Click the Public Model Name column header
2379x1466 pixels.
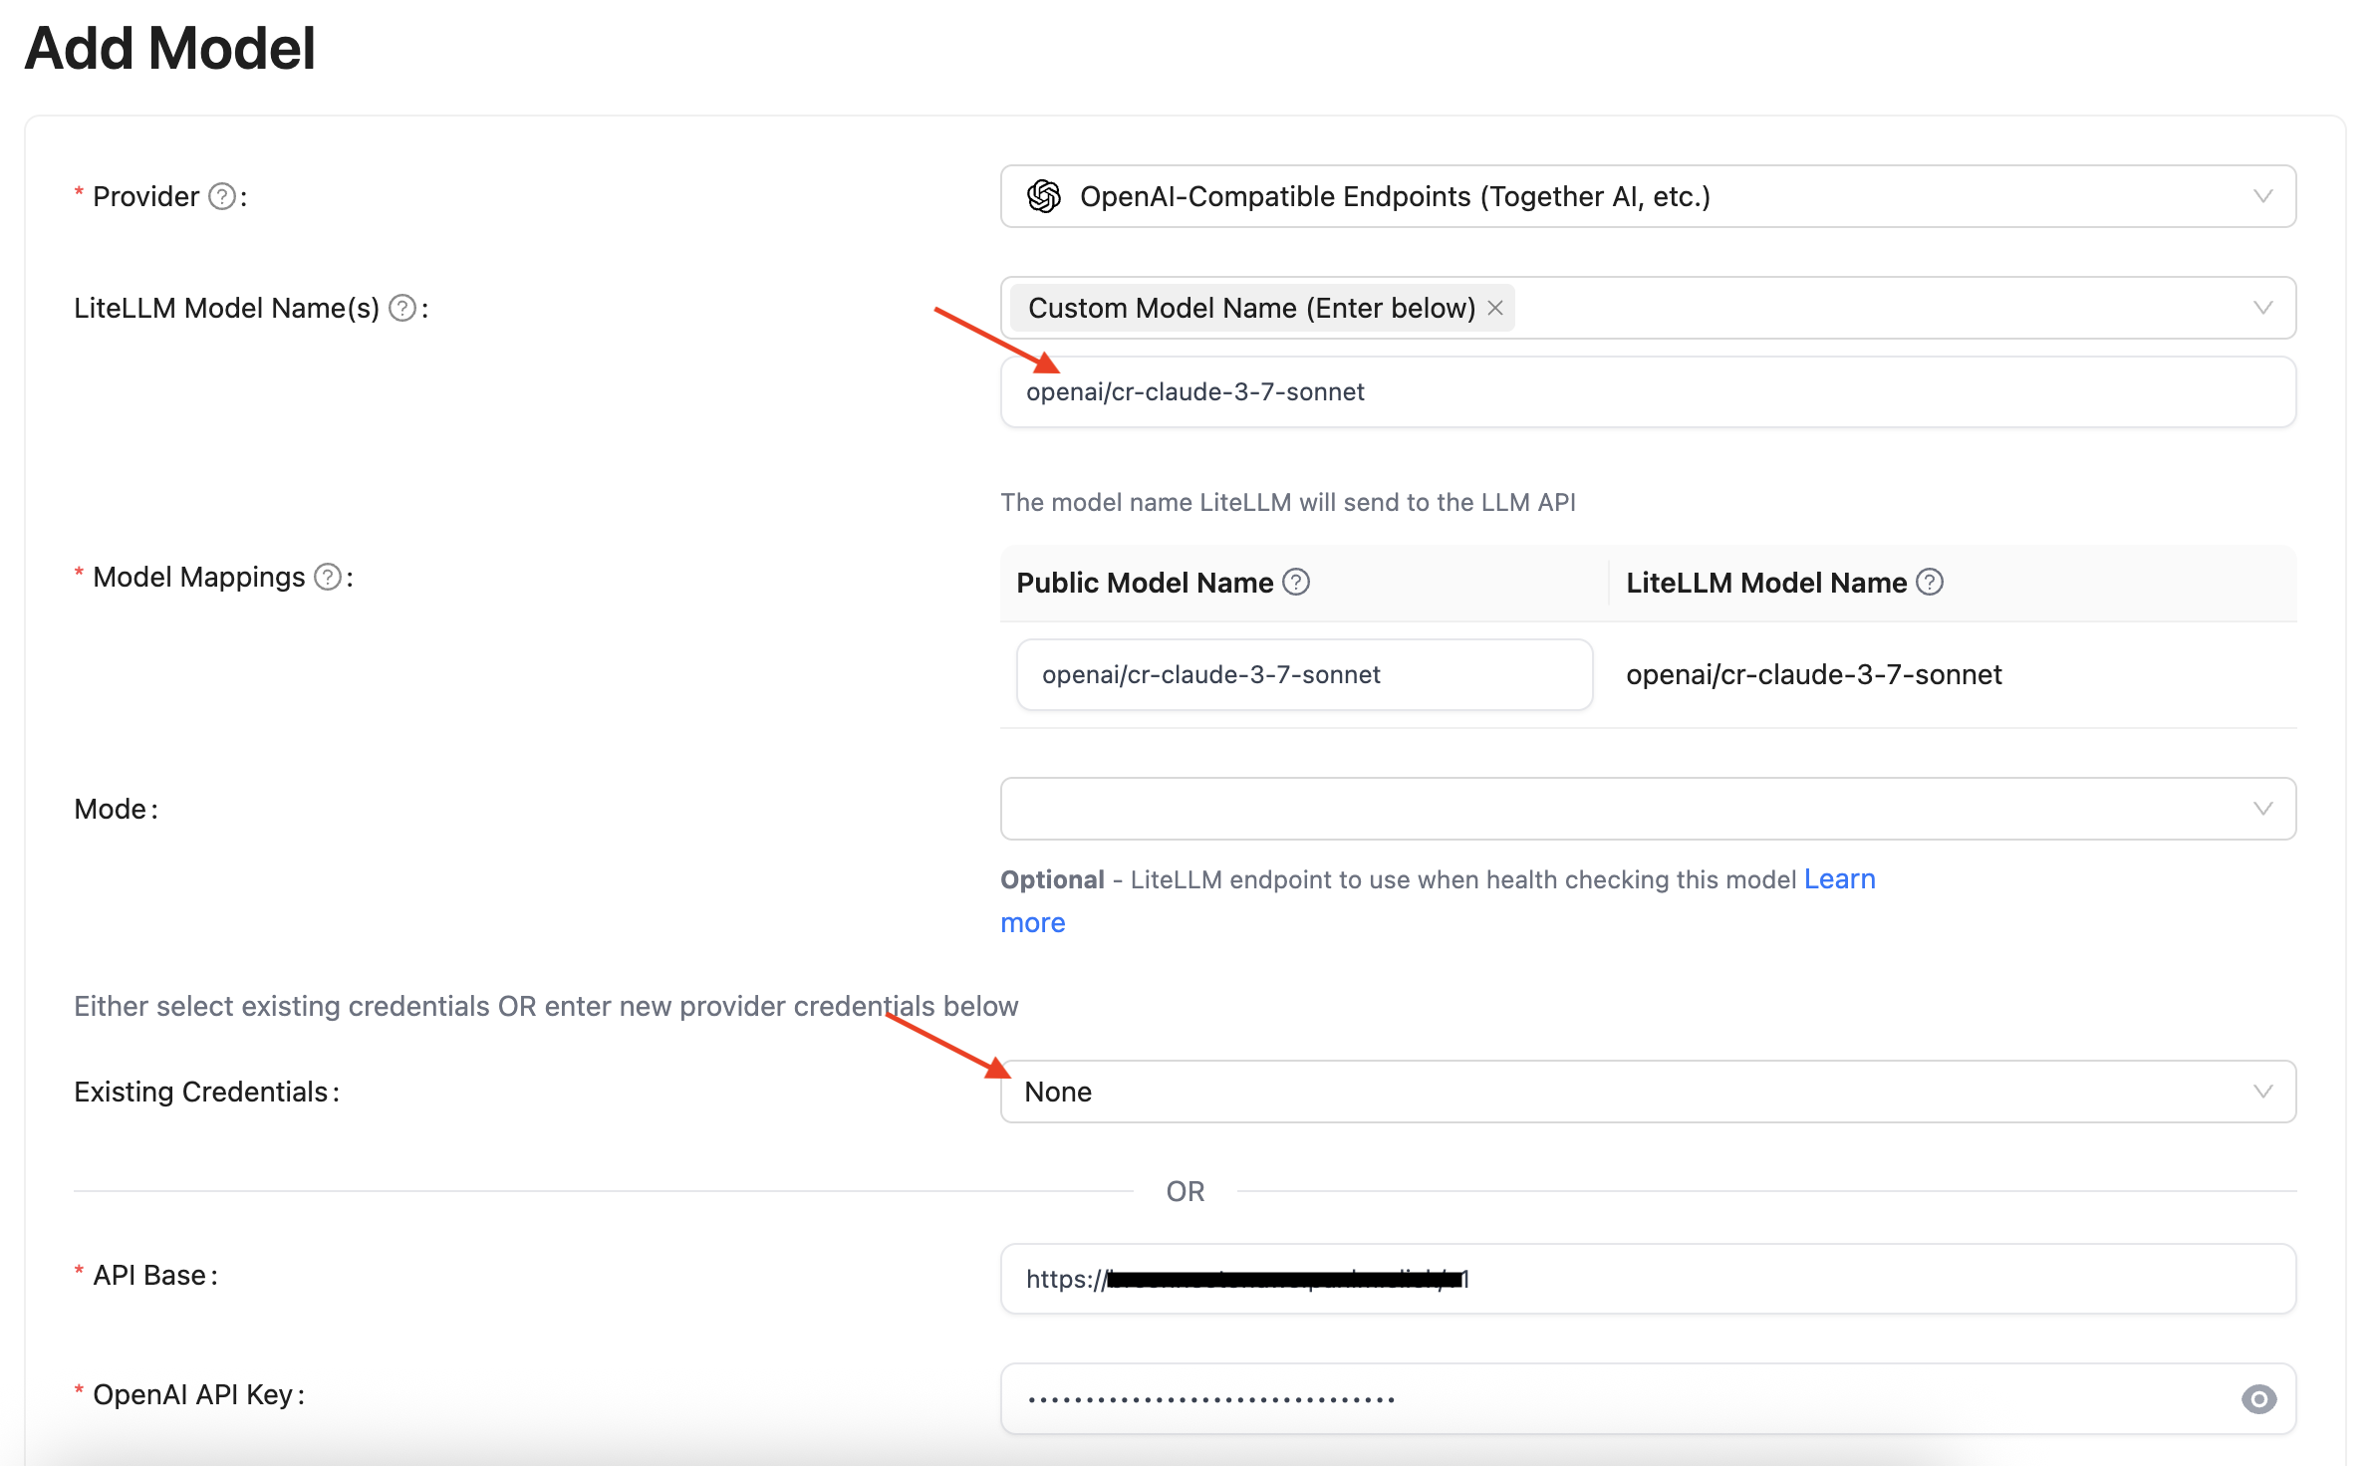pos(1145,584)
